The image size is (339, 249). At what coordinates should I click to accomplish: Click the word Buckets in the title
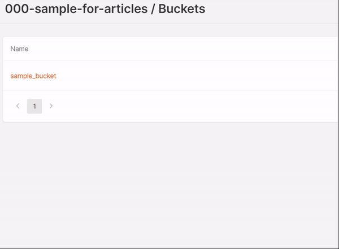click(x=181, y=9)
